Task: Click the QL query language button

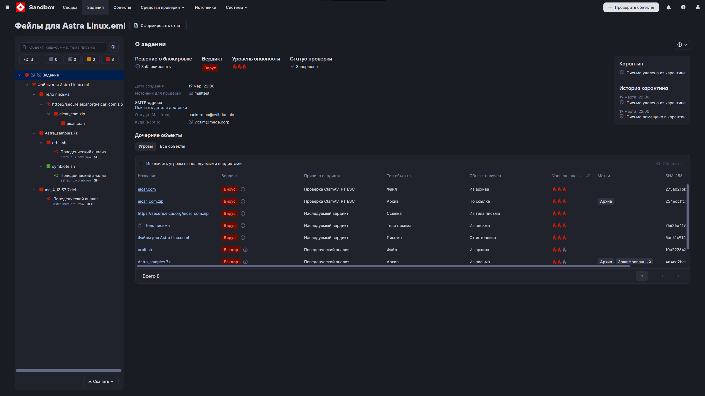Action: click(x=114, y=47)
